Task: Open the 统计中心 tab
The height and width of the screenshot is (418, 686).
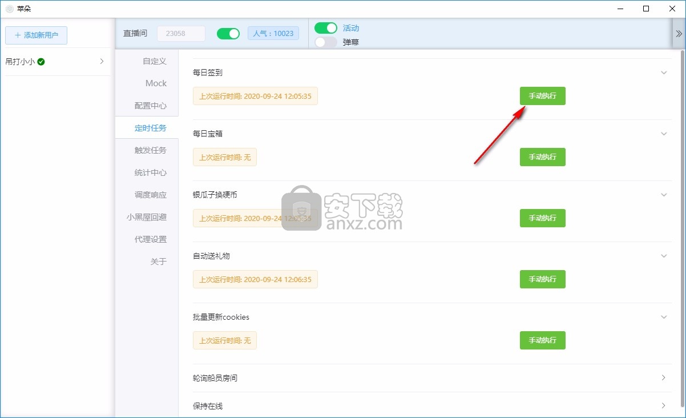Action: 147,172
